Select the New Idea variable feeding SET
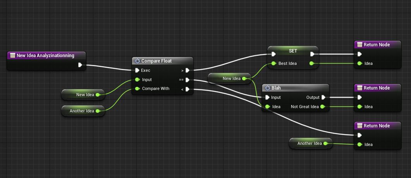This screenshot has height=178, width=411. coord(230,78)
